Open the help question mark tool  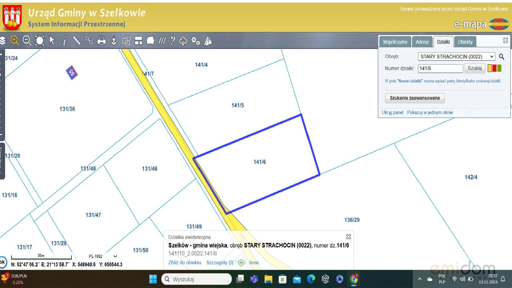click(x=173, y=41)
